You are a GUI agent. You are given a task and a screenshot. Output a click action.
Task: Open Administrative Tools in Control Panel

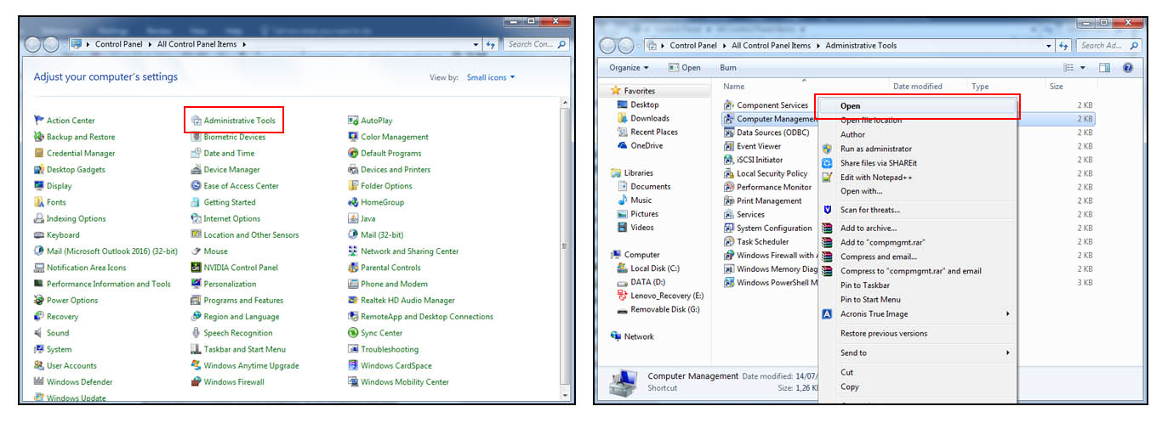[x=239, y=121]
